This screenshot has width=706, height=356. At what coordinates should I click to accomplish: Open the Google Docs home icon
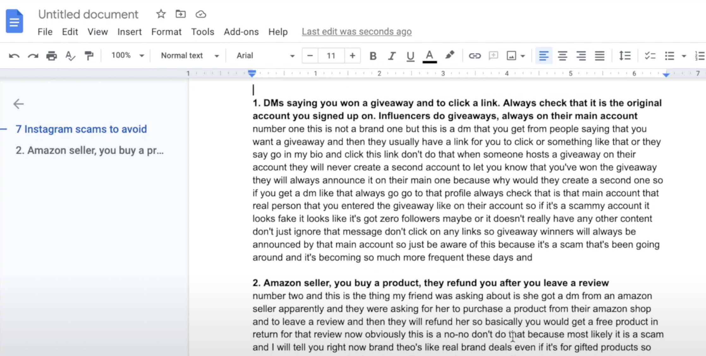[15, 21]
